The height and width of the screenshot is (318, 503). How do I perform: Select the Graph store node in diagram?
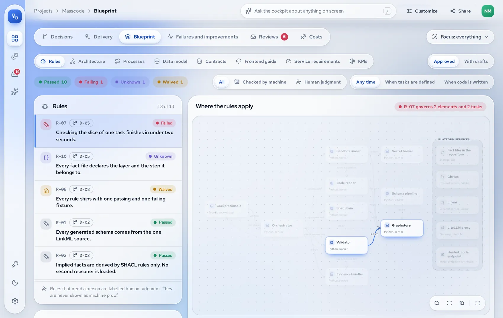pos(402,228)
